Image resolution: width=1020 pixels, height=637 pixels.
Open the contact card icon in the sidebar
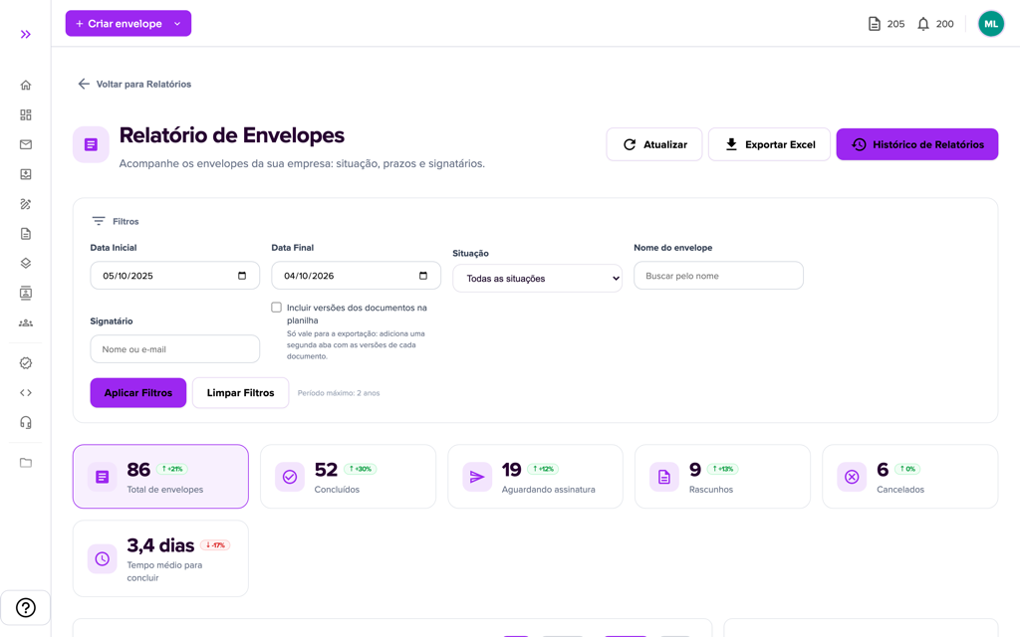(25, 294)
